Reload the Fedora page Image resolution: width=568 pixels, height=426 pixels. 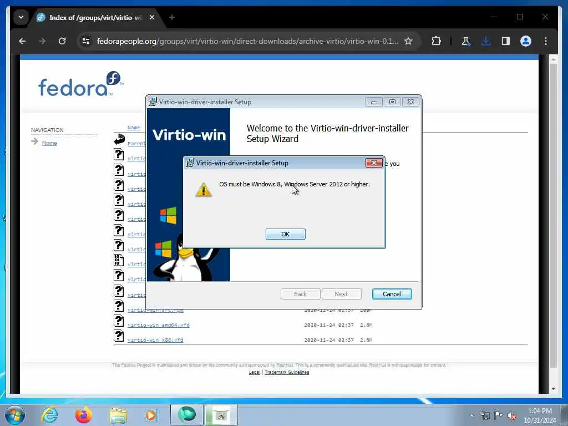[x=62, y=41]
